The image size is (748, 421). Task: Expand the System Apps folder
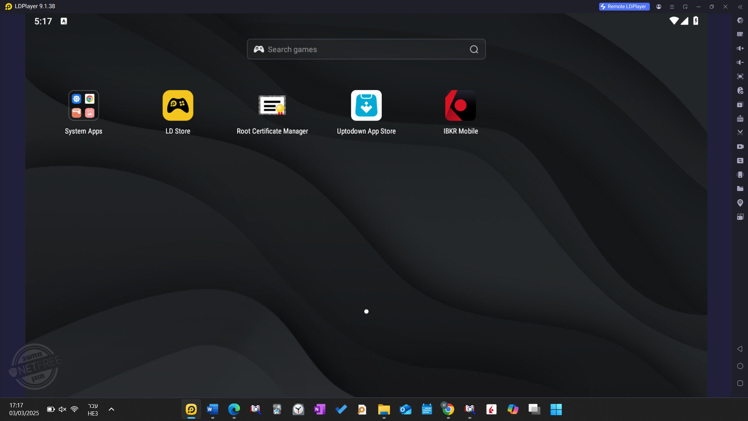coord(83,106)
